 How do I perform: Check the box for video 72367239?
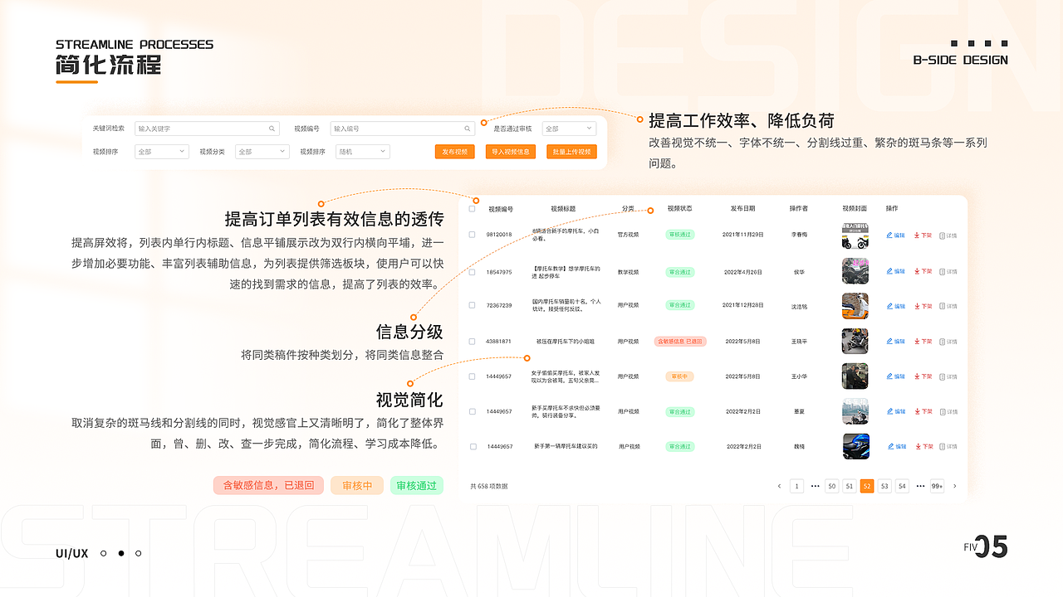coord(473,305)
